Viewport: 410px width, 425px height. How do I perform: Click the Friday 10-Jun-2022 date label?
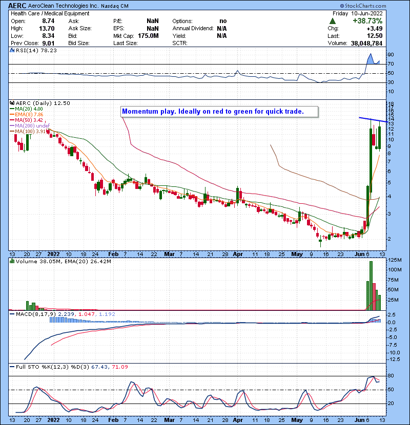(358, 13)
